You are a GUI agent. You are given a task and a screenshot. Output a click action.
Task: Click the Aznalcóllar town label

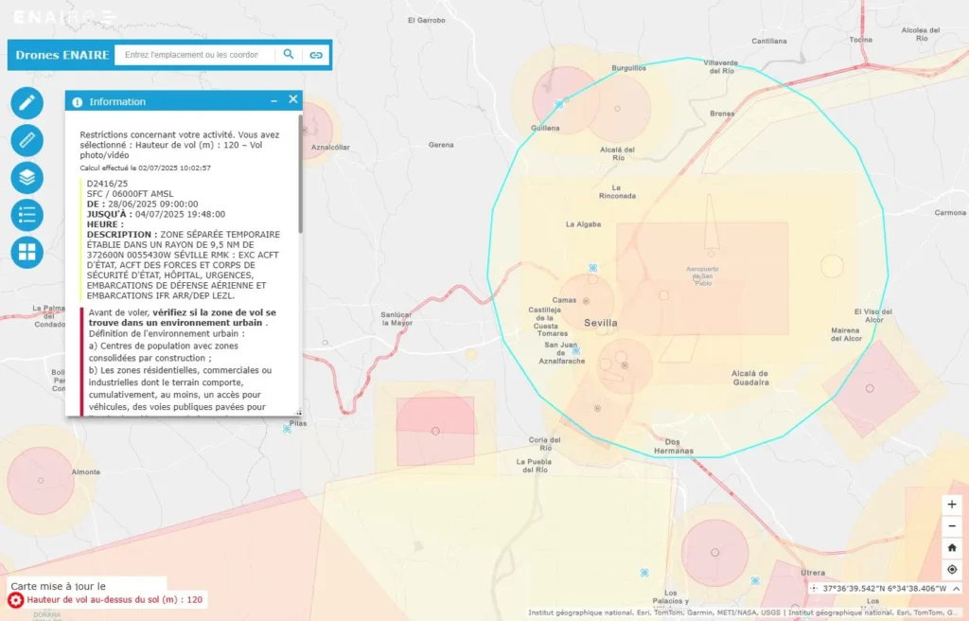(x=330, y=148)
